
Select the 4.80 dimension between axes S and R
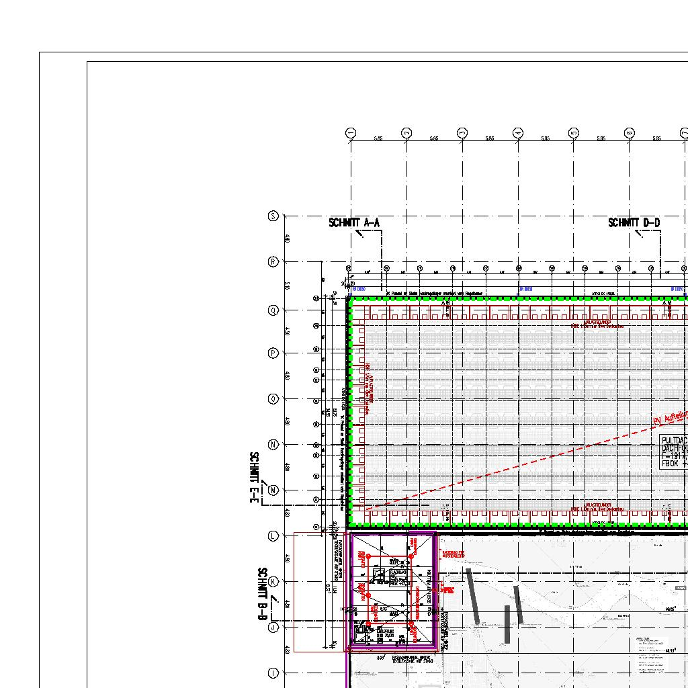pos(287,239)
